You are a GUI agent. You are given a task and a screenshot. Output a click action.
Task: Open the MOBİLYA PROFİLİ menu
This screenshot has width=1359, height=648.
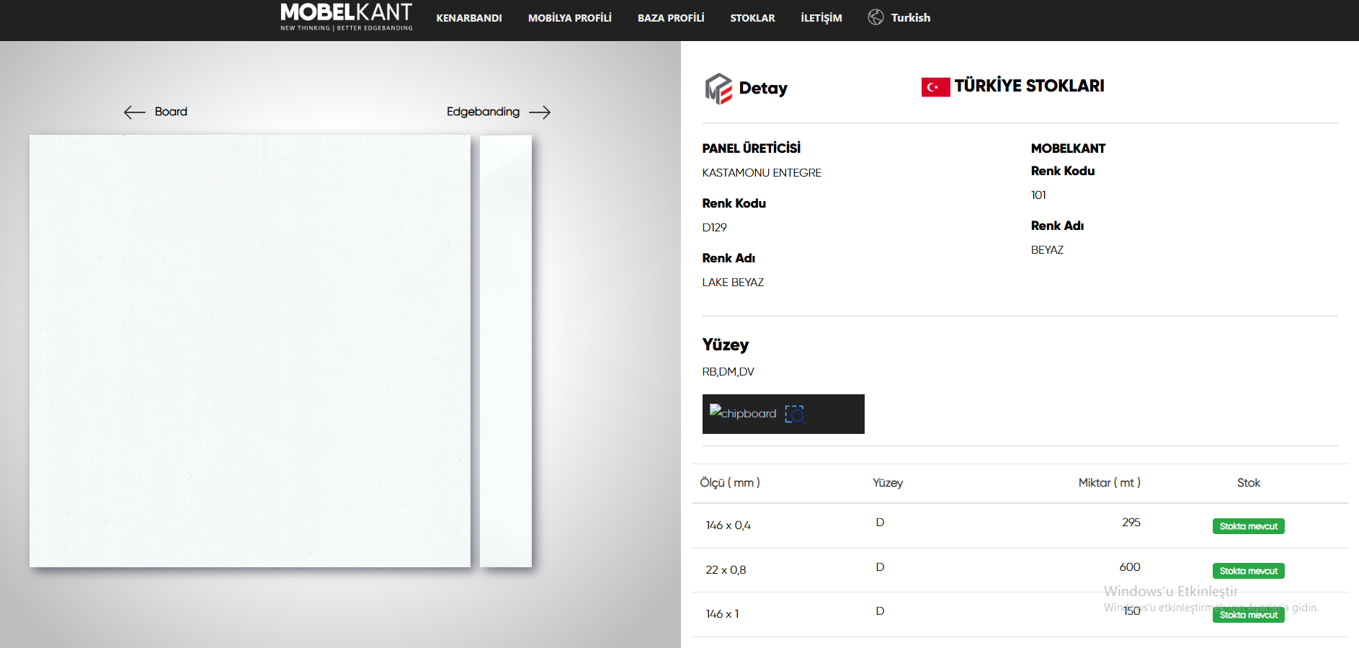tap(570, 18)
